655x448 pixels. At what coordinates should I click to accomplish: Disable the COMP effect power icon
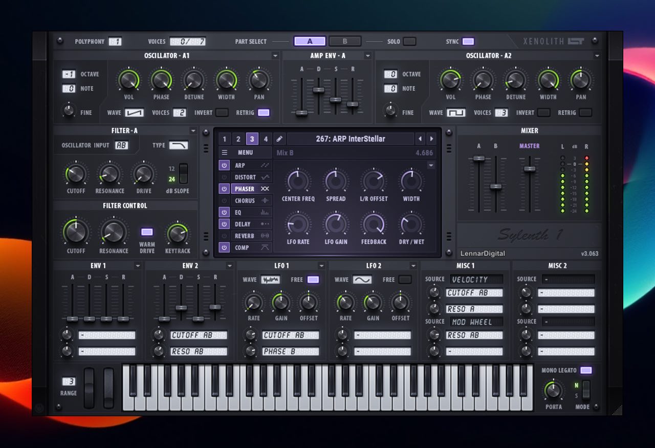point(224,248)
